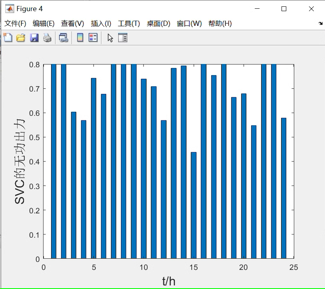The image size is (325, 289).
Task: Click the New Figure toolbar icon
Action: tap(8, 38)
